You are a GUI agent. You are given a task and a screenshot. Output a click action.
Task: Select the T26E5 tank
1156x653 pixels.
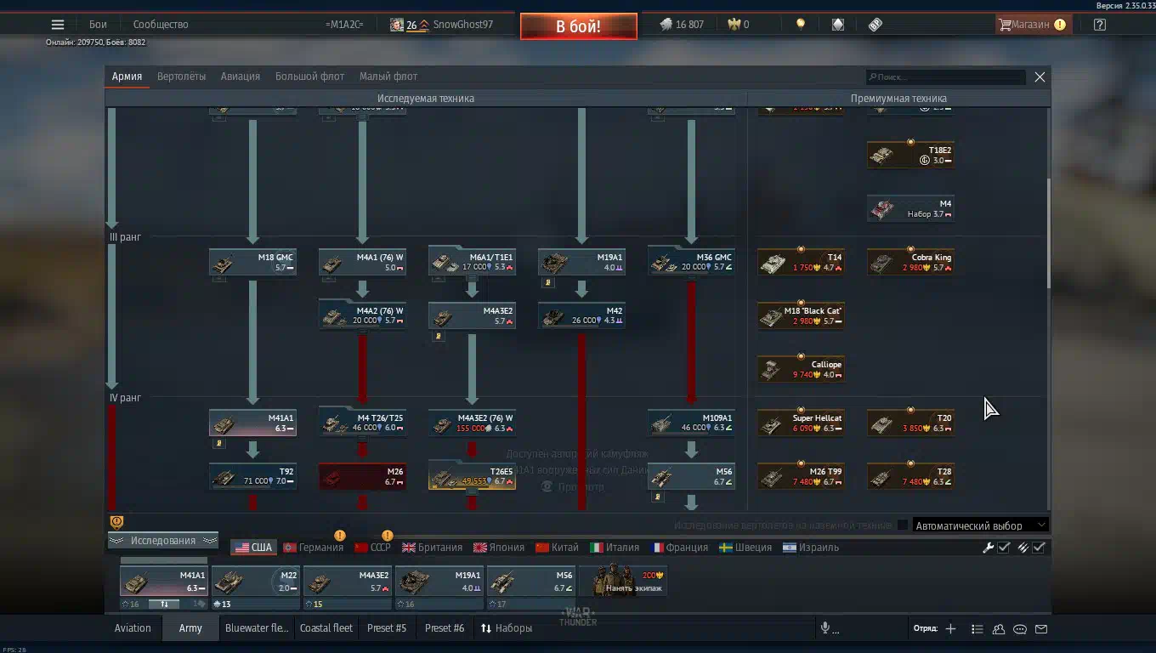tap(472, 476)
